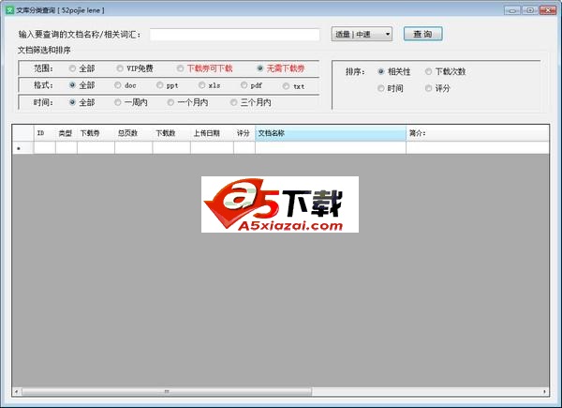This screenshot has height=408, width=562.
Task: Click the 简介 column header
Action: 478,133
